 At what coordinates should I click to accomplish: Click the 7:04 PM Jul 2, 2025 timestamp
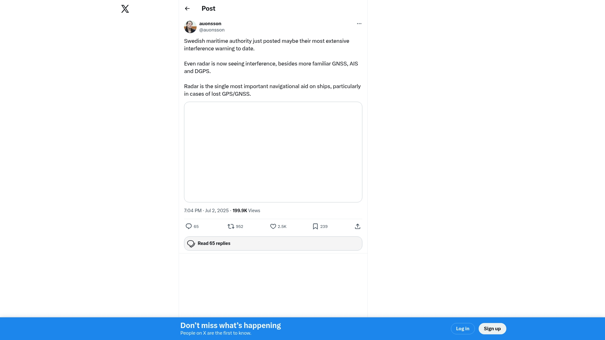click(x=206, y=211)
